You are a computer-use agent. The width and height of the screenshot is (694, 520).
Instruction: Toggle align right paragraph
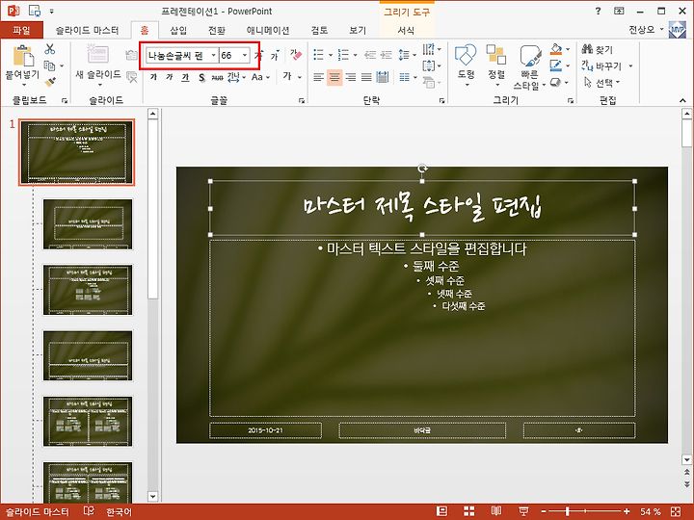(351, 78)
